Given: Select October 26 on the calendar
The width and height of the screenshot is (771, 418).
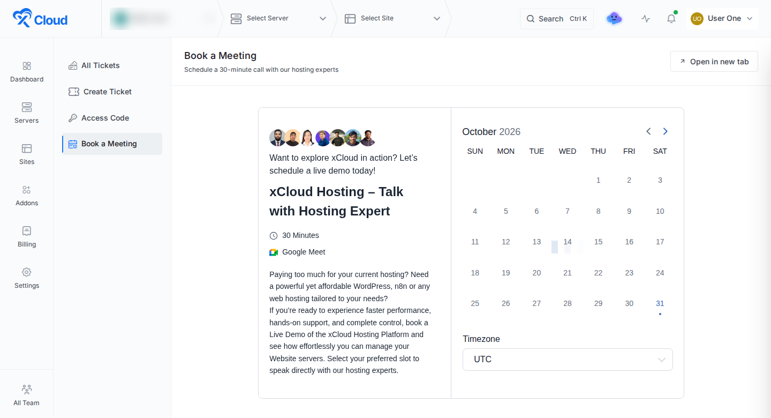Looking at the screenshot, I should click(x=506, y=303).
